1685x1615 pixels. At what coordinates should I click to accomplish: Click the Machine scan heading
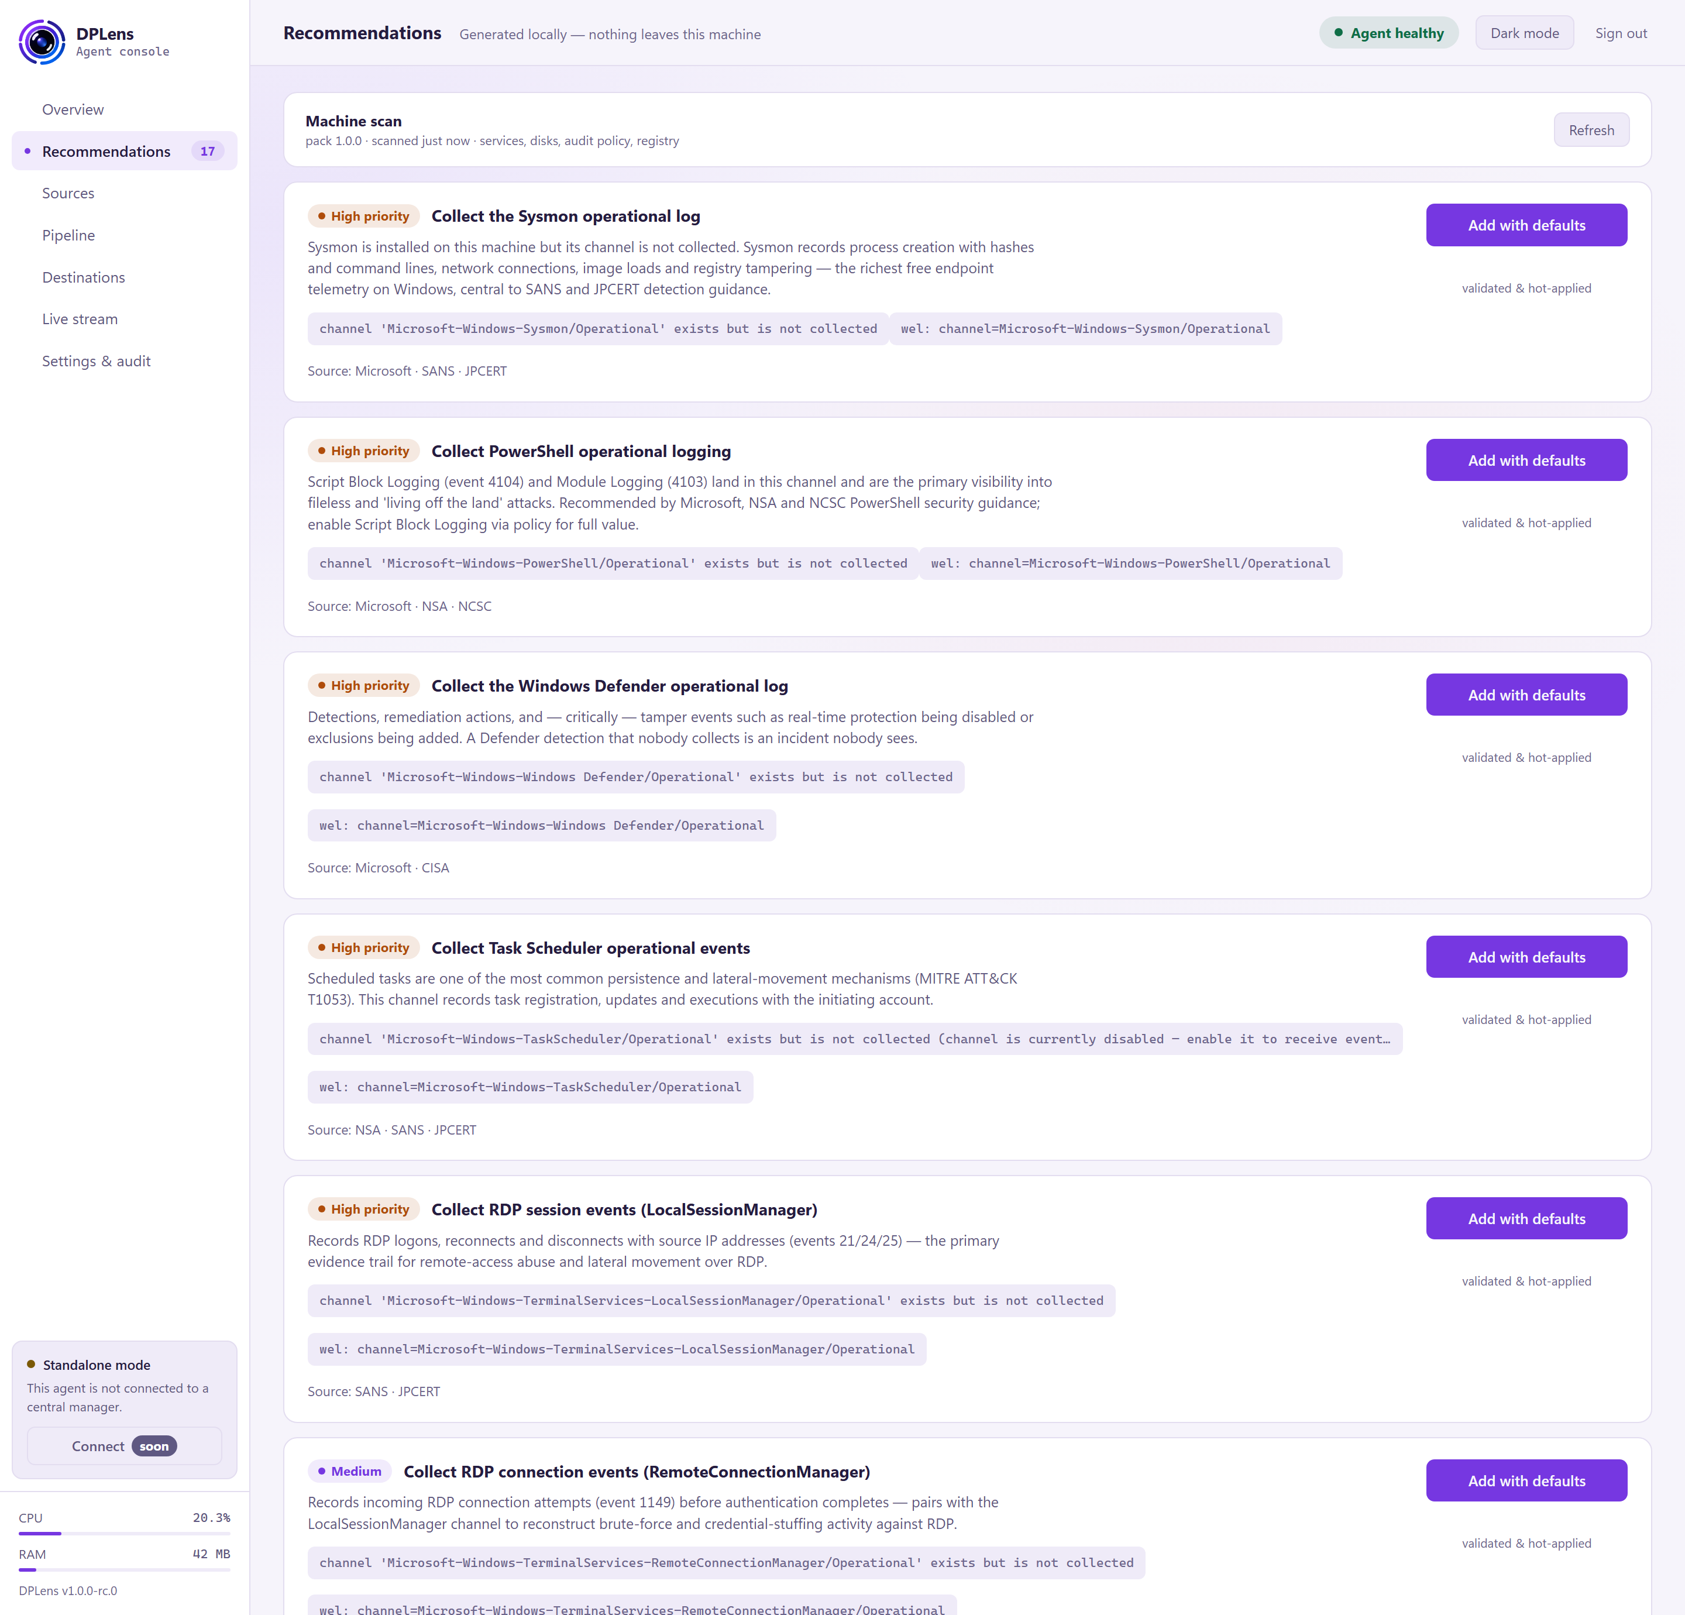[353, 121]
